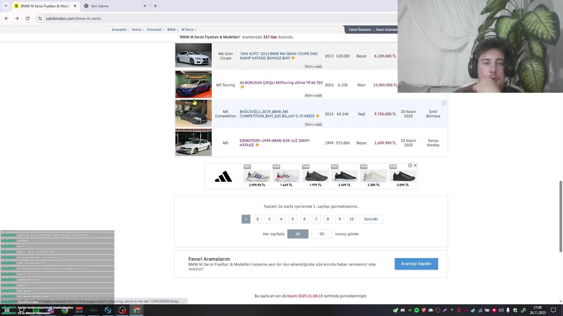Select current page 1 in pagination

pyautogui.click(x=246, y=219)
